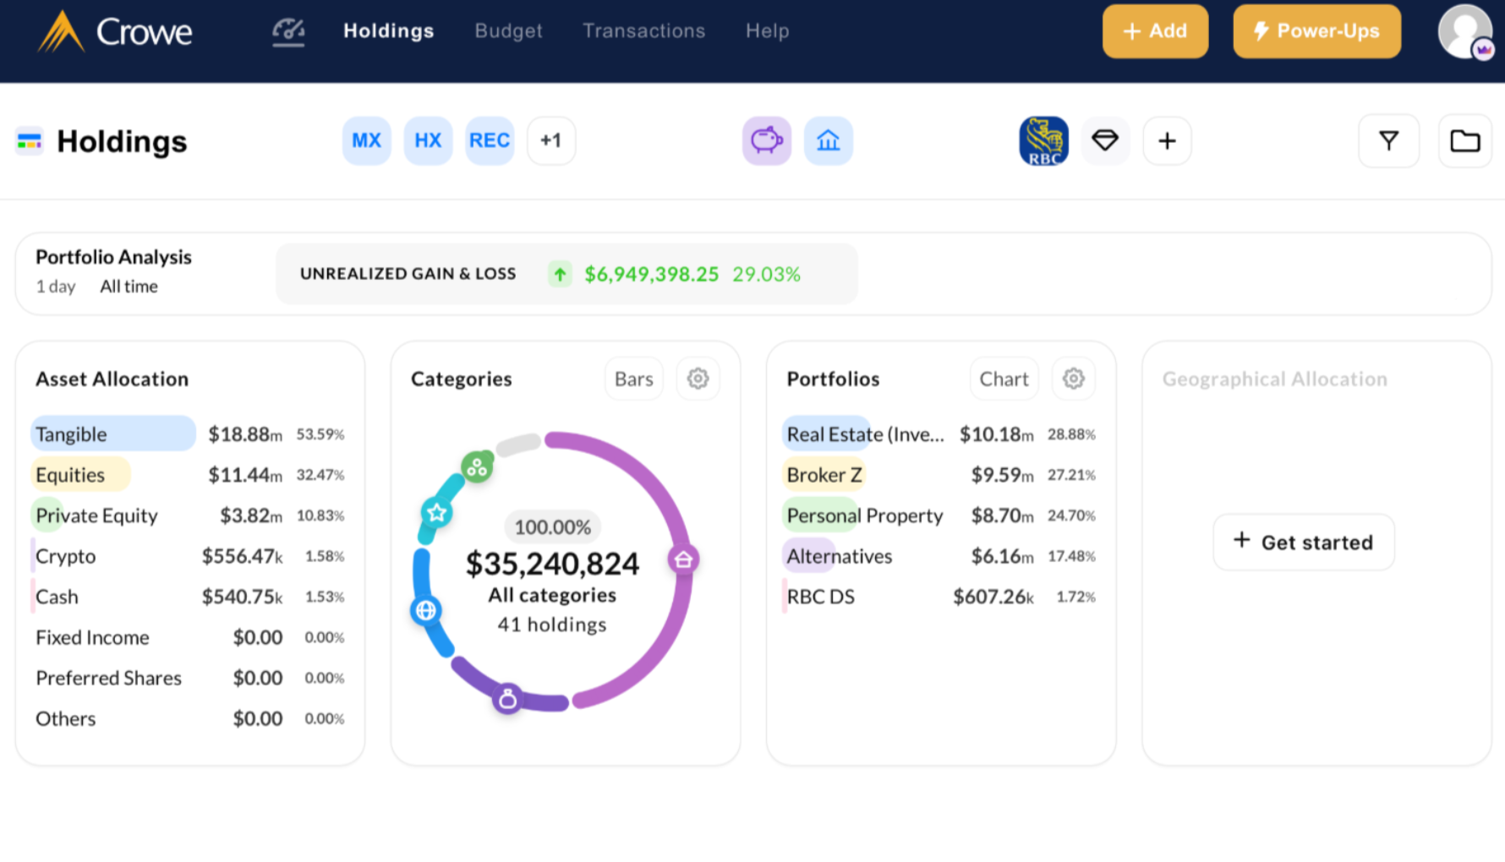
Task: Open the RBC DS portfolio row
Action: [x=940, y=596]
